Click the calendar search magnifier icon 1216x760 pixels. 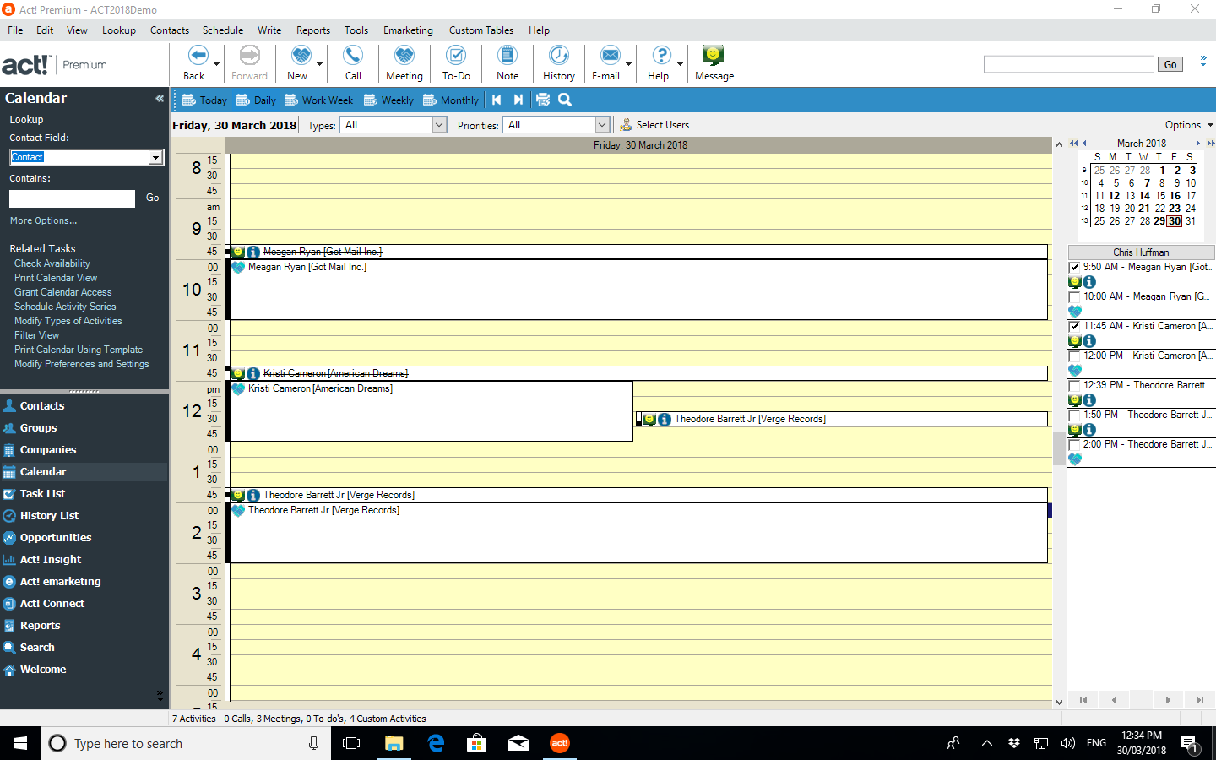565,100
